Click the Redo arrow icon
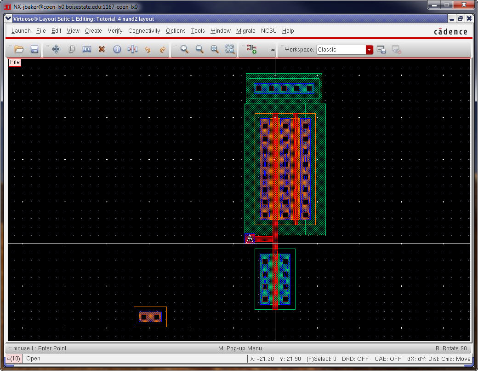Viewport: 478px width, 371px height. point(163,49)
